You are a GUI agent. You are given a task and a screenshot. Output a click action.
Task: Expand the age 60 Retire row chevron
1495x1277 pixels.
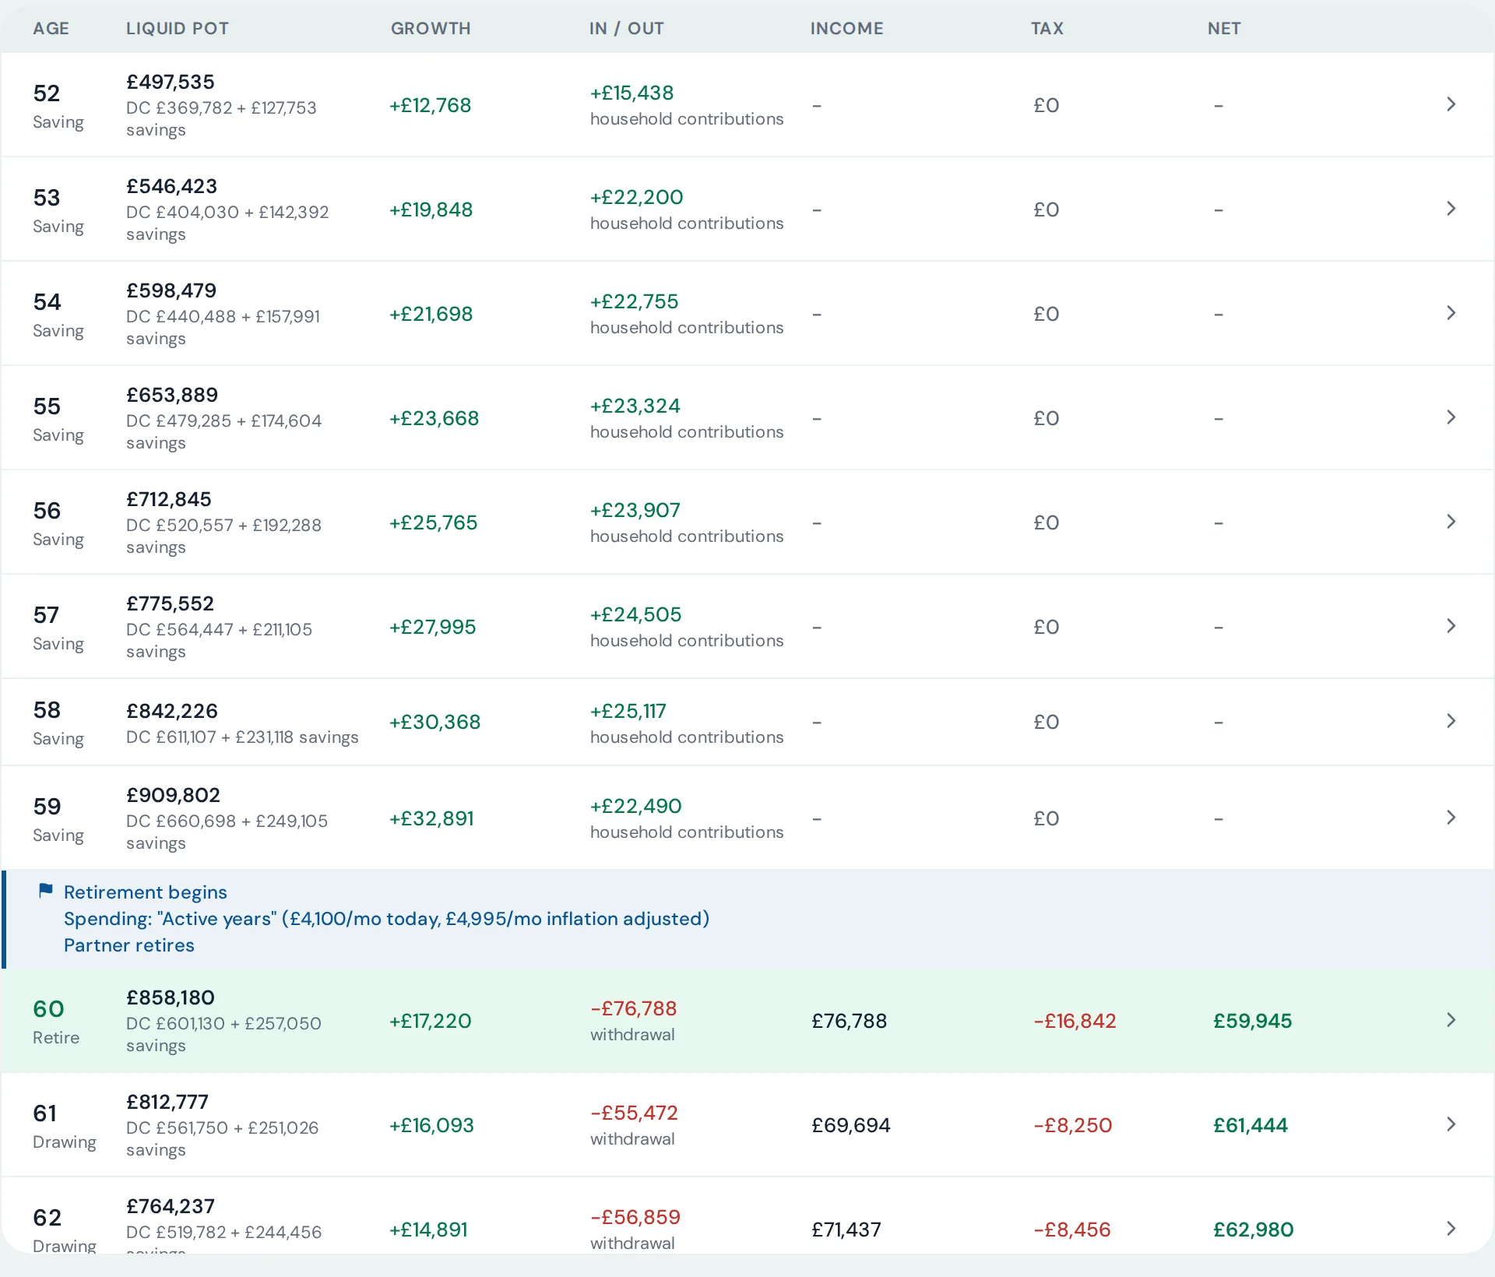pos(1451,1020)
